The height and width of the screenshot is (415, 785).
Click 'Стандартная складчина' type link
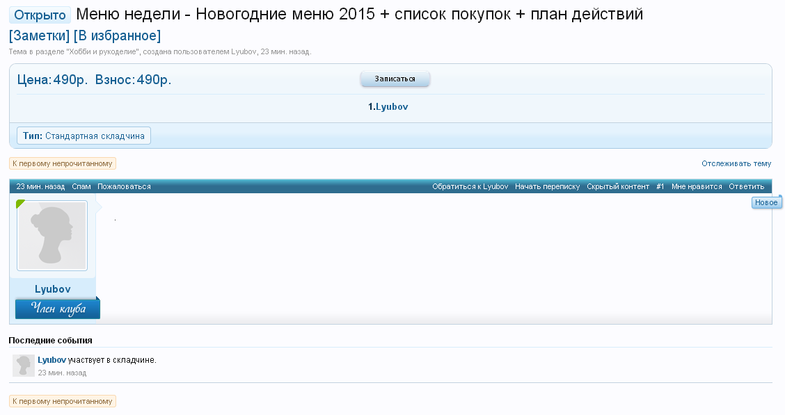[95, 136]
